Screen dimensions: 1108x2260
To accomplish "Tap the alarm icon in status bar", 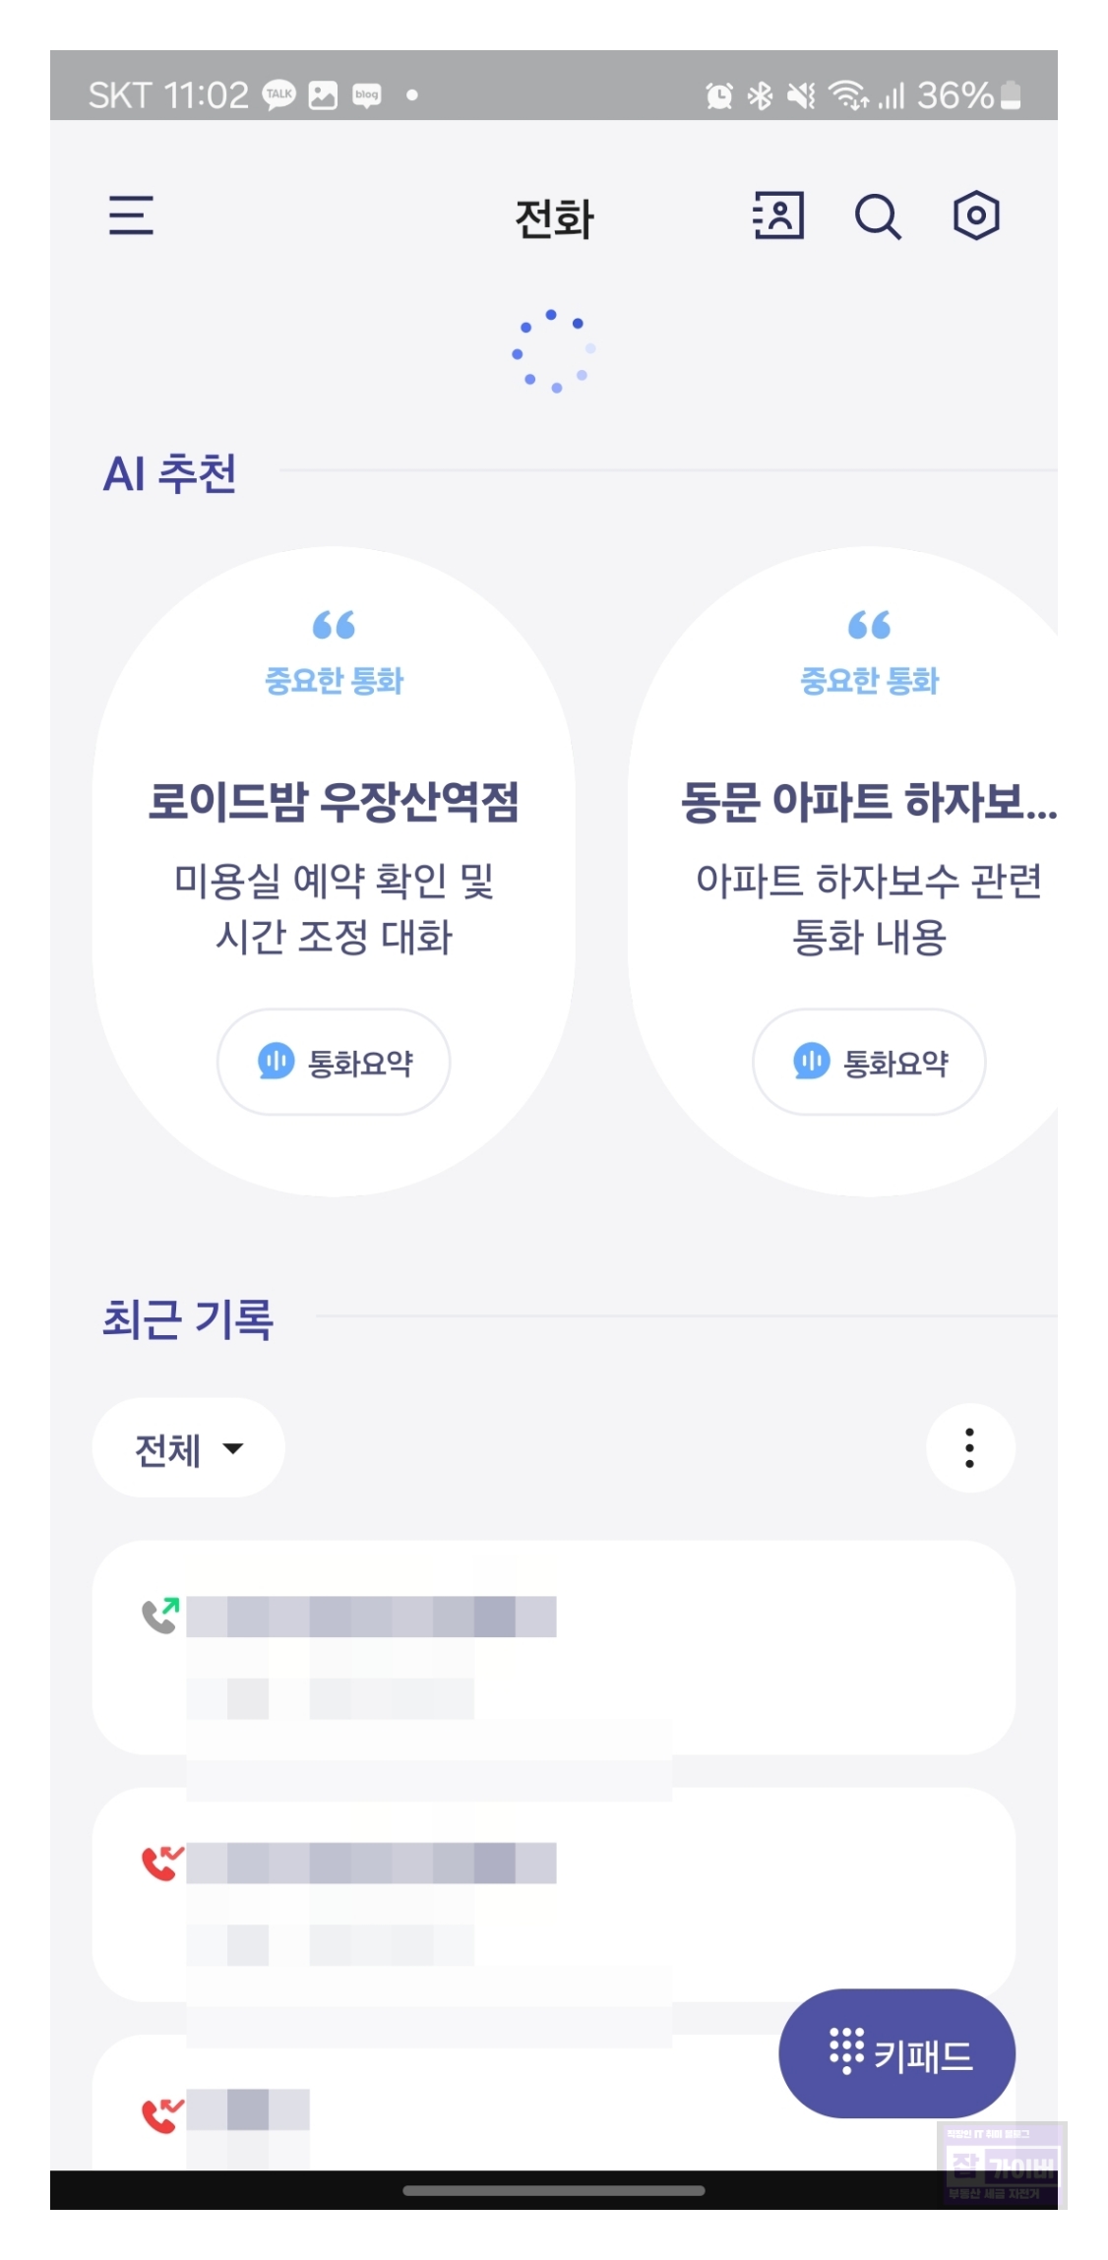I will click(719, 95).
